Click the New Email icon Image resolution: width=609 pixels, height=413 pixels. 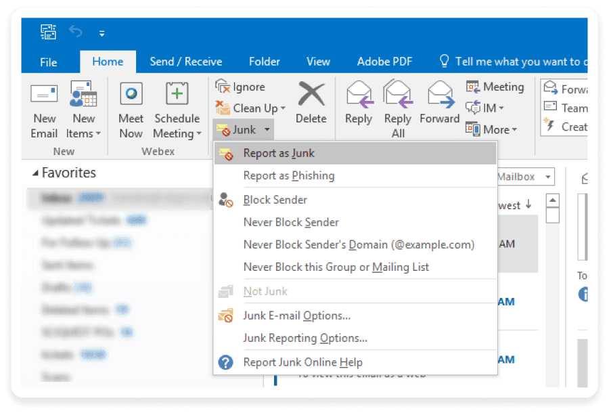click(44, 93)
